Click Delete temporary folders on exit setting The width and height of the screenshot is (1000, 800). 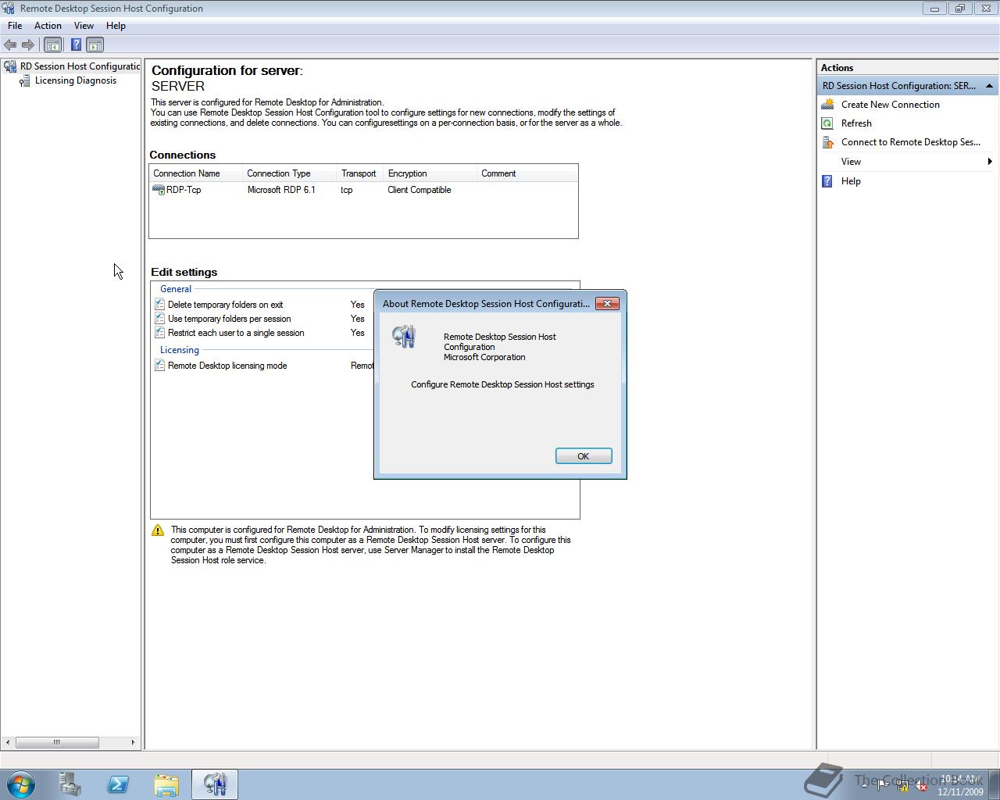pos(225,305)
